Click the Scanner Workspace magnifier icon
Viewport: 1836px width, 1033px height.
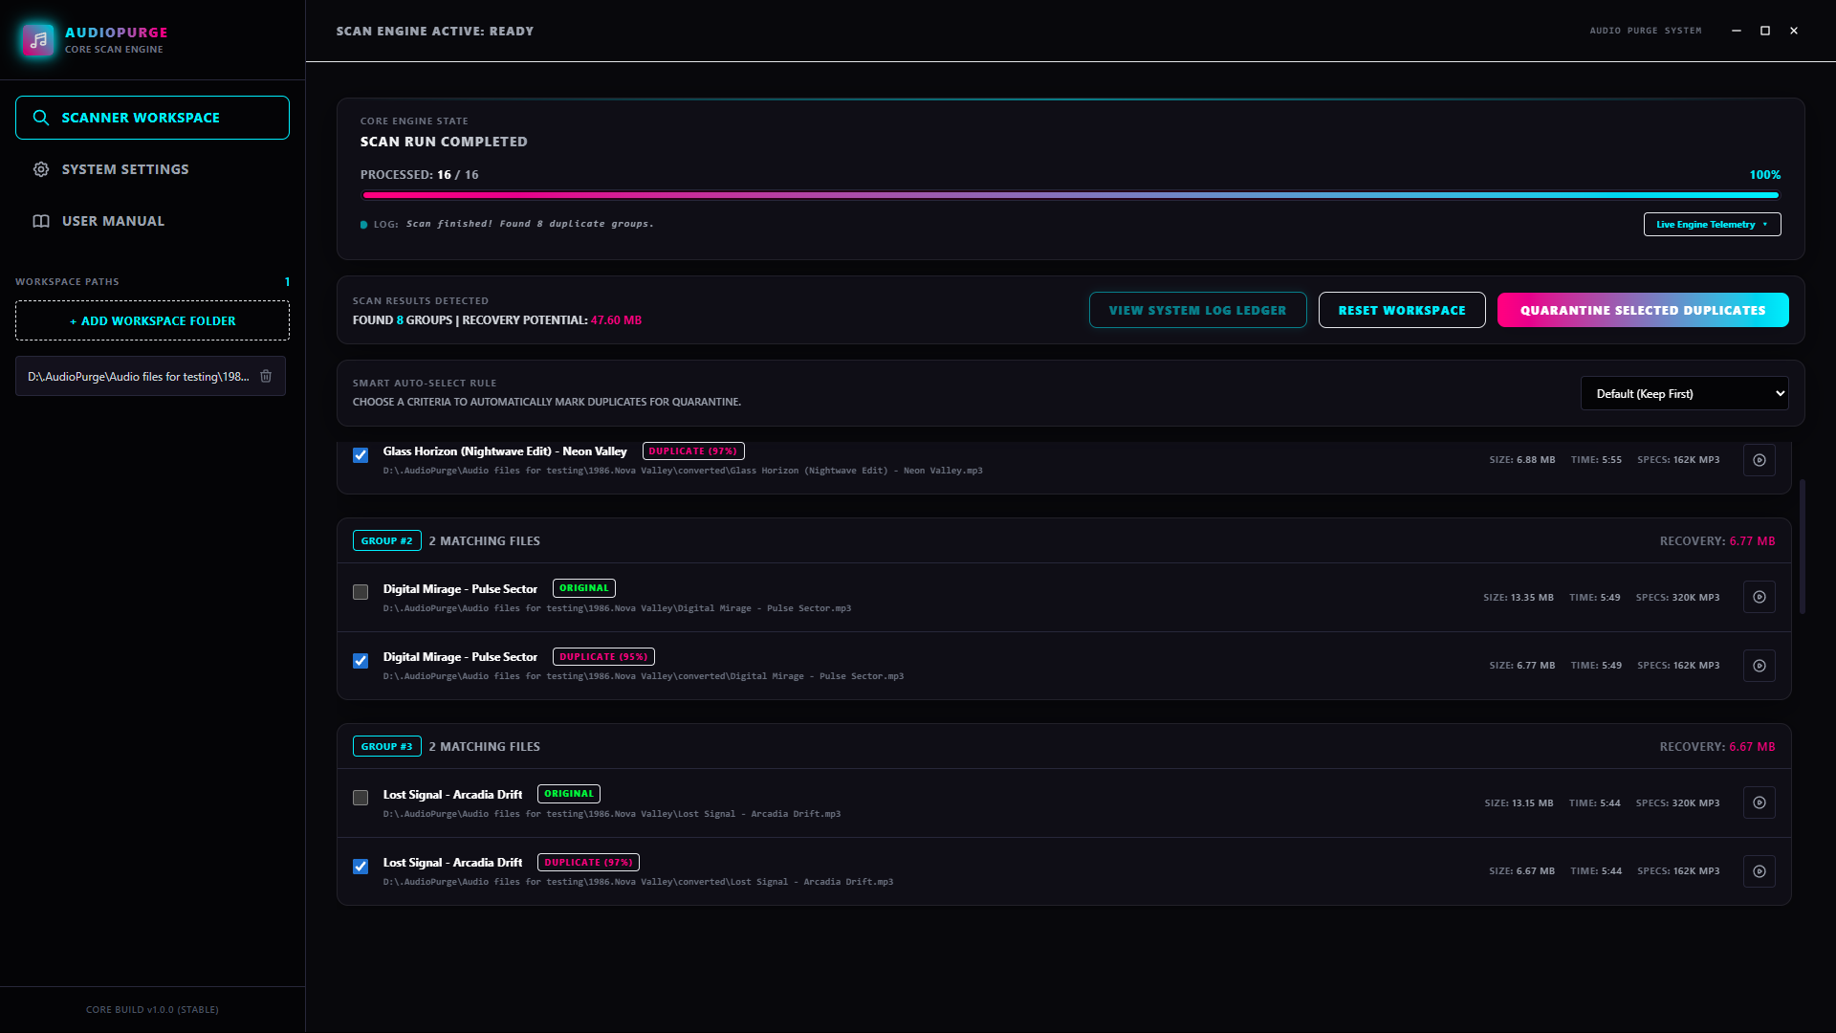pyautogui.click(x=41, y=118)
